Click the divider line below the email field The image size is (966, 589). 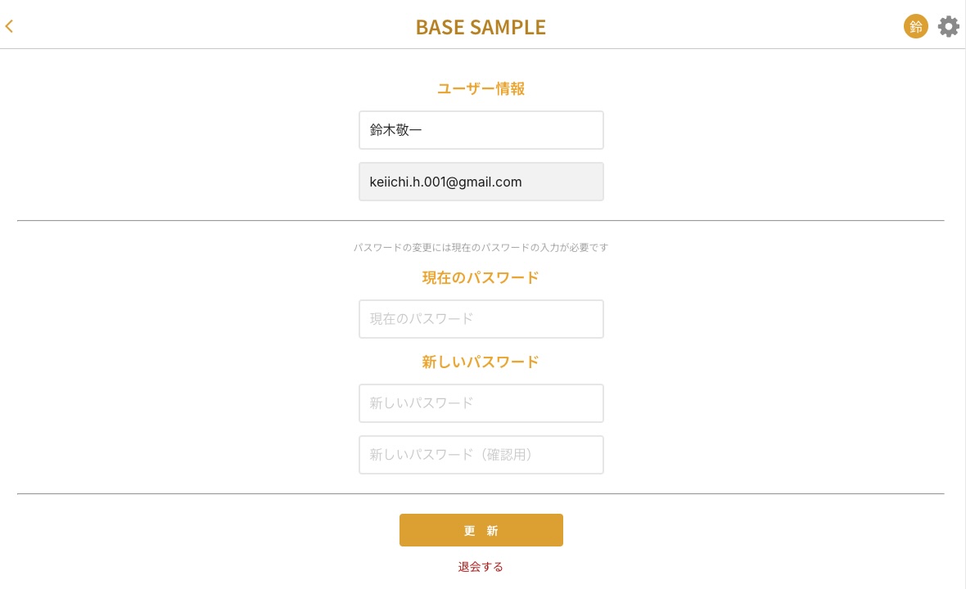click(481, 220)
